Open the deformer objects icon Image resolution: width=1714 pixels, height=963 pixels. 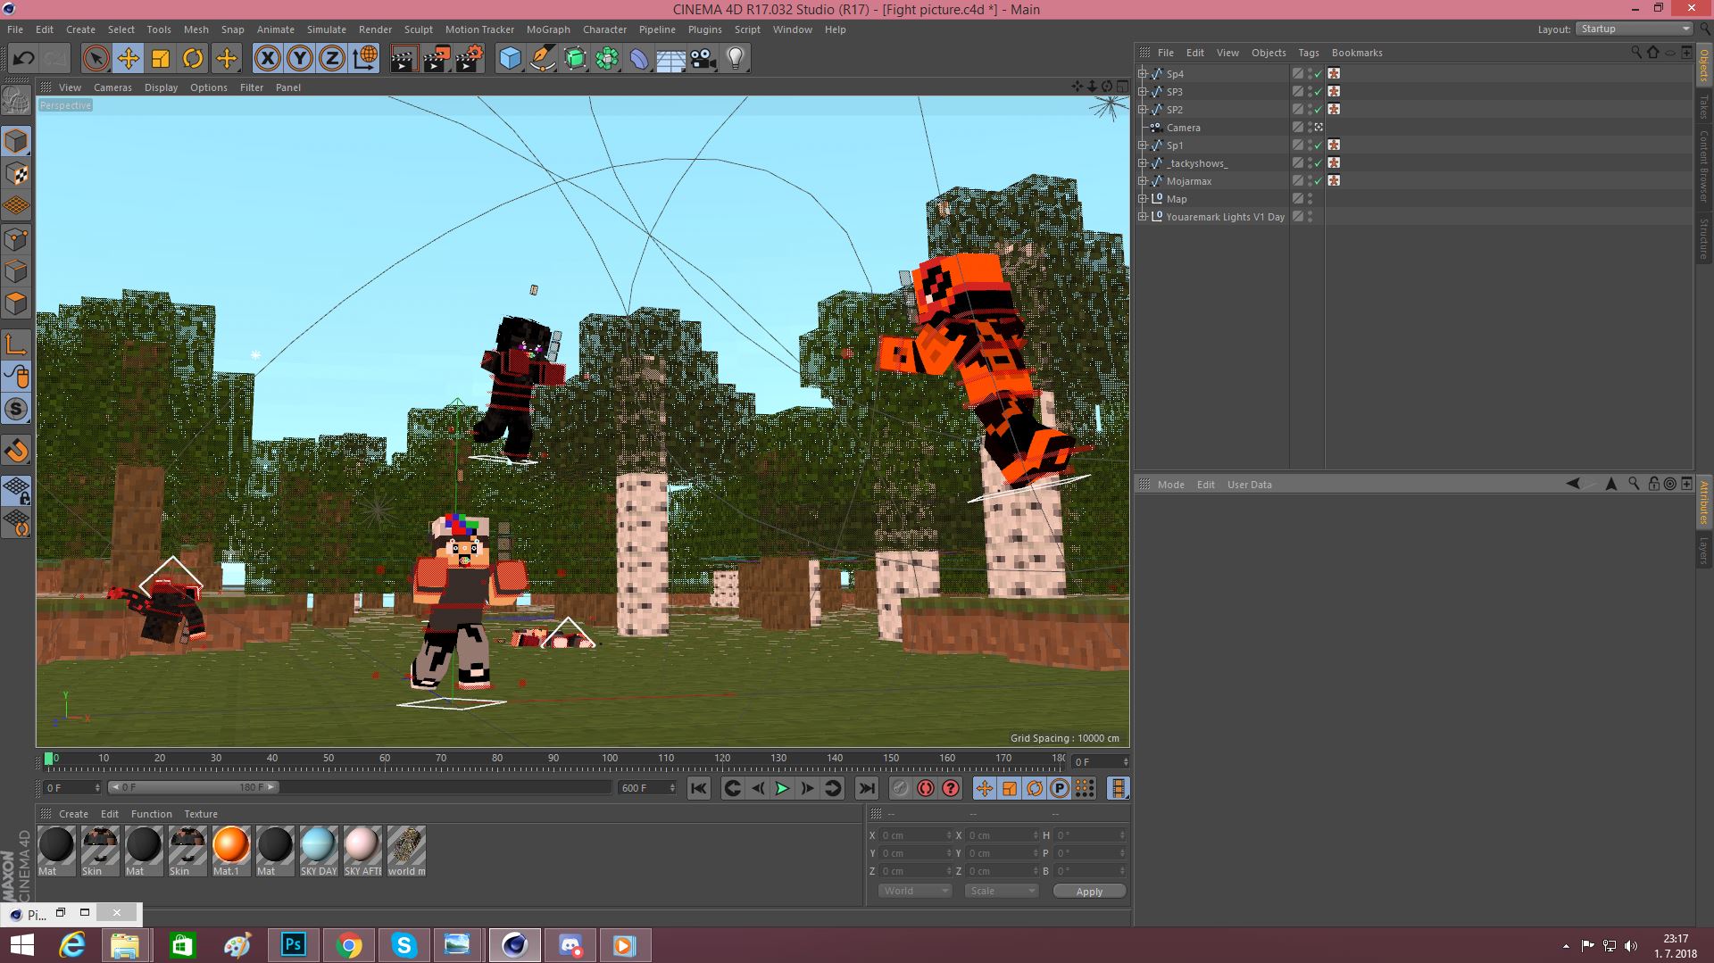click(x=639, y=59)
